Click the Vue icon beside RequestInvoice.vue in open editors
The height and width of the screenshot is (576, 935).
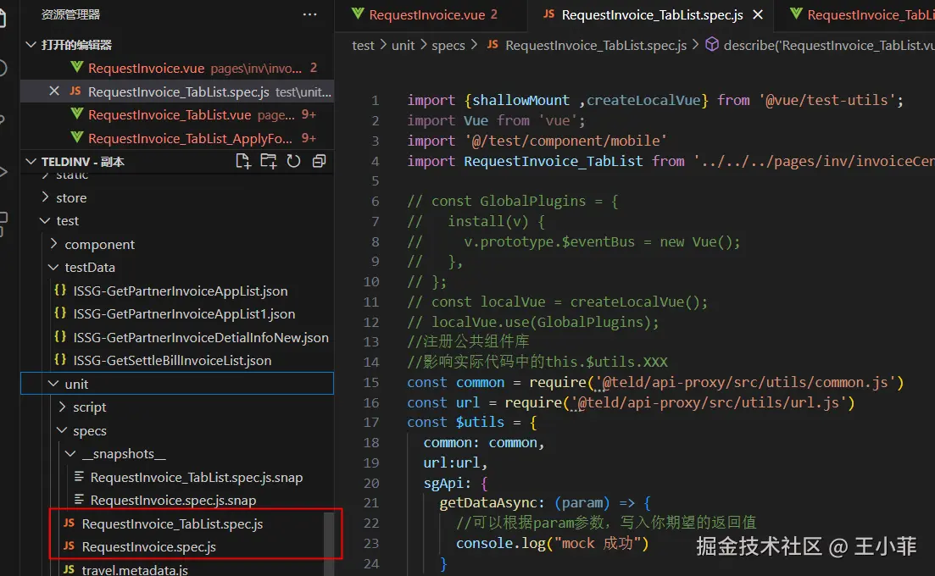tap(76, 67)
